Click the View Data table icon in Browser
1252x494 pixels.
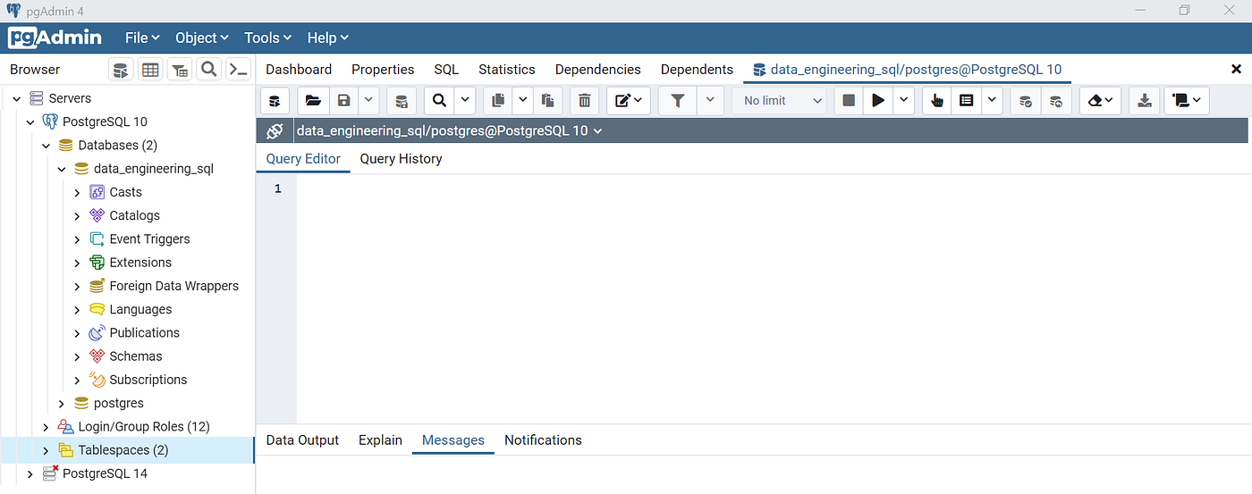coord(150,70)
